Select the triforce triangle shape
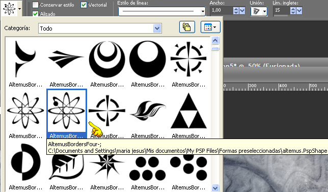 [188, 111]
